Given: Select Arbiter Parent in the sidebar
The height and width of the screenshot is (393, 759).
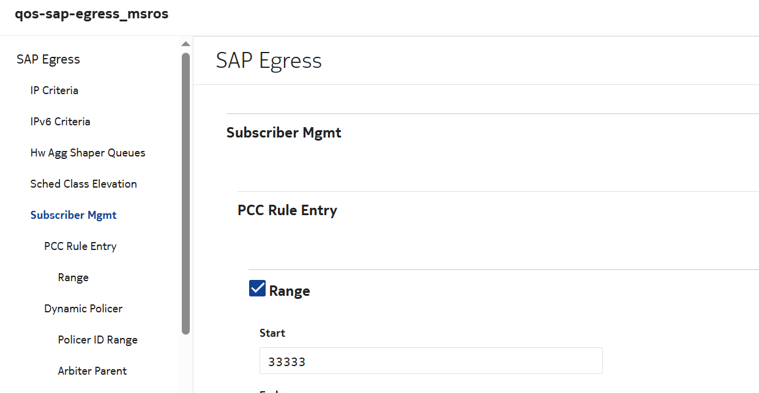Looking at the screenshot, I should click(92, 371).
